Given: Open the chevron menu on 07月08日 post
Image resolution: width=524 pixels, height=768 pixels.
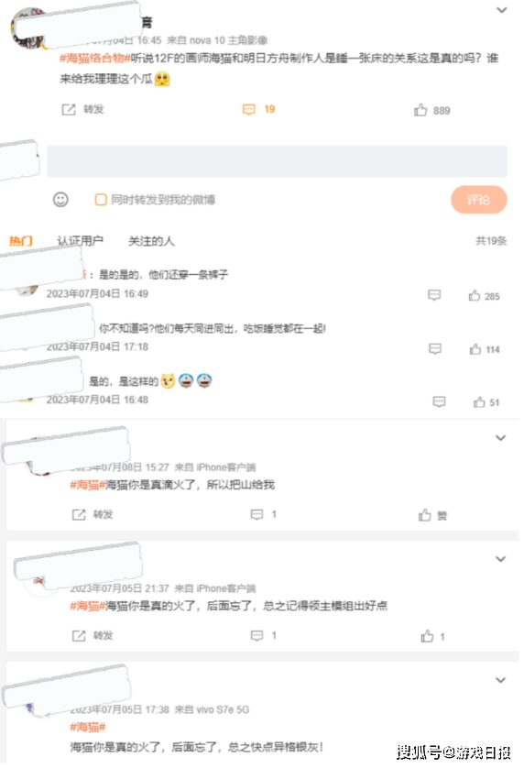Looking at the screenshot, I should pyautogui.click(x=500, y=438).
